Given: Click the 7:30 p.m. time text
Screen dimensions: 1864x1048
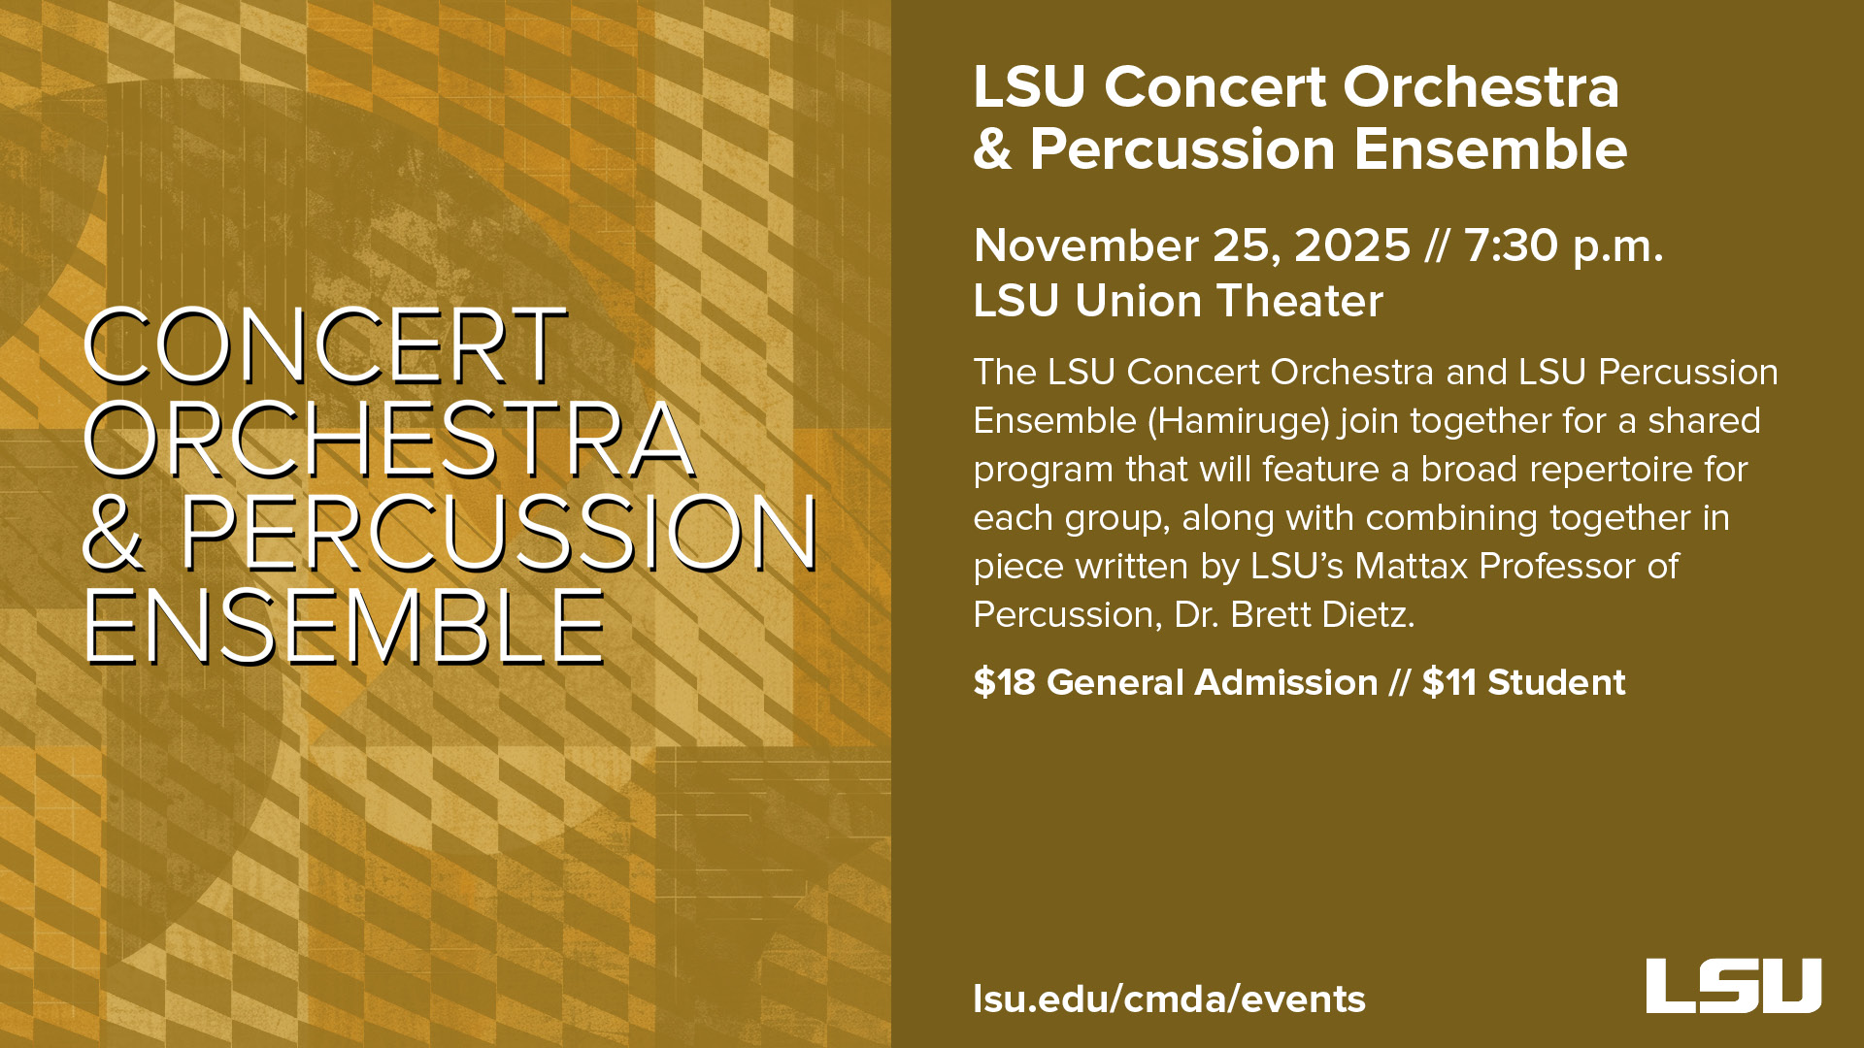Looking at the screenshot, I should coord(1564,246).
